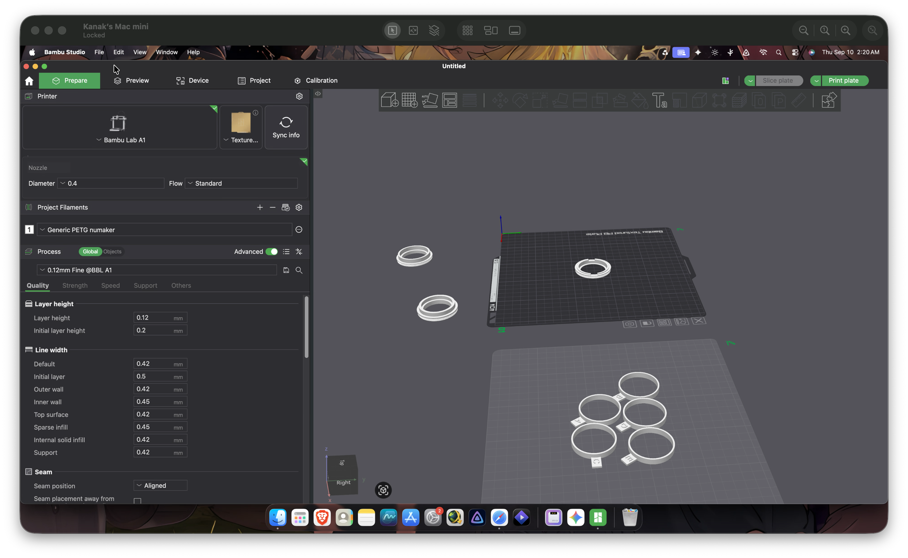Edit Generic PETG filament preset icon

point(299,230)
